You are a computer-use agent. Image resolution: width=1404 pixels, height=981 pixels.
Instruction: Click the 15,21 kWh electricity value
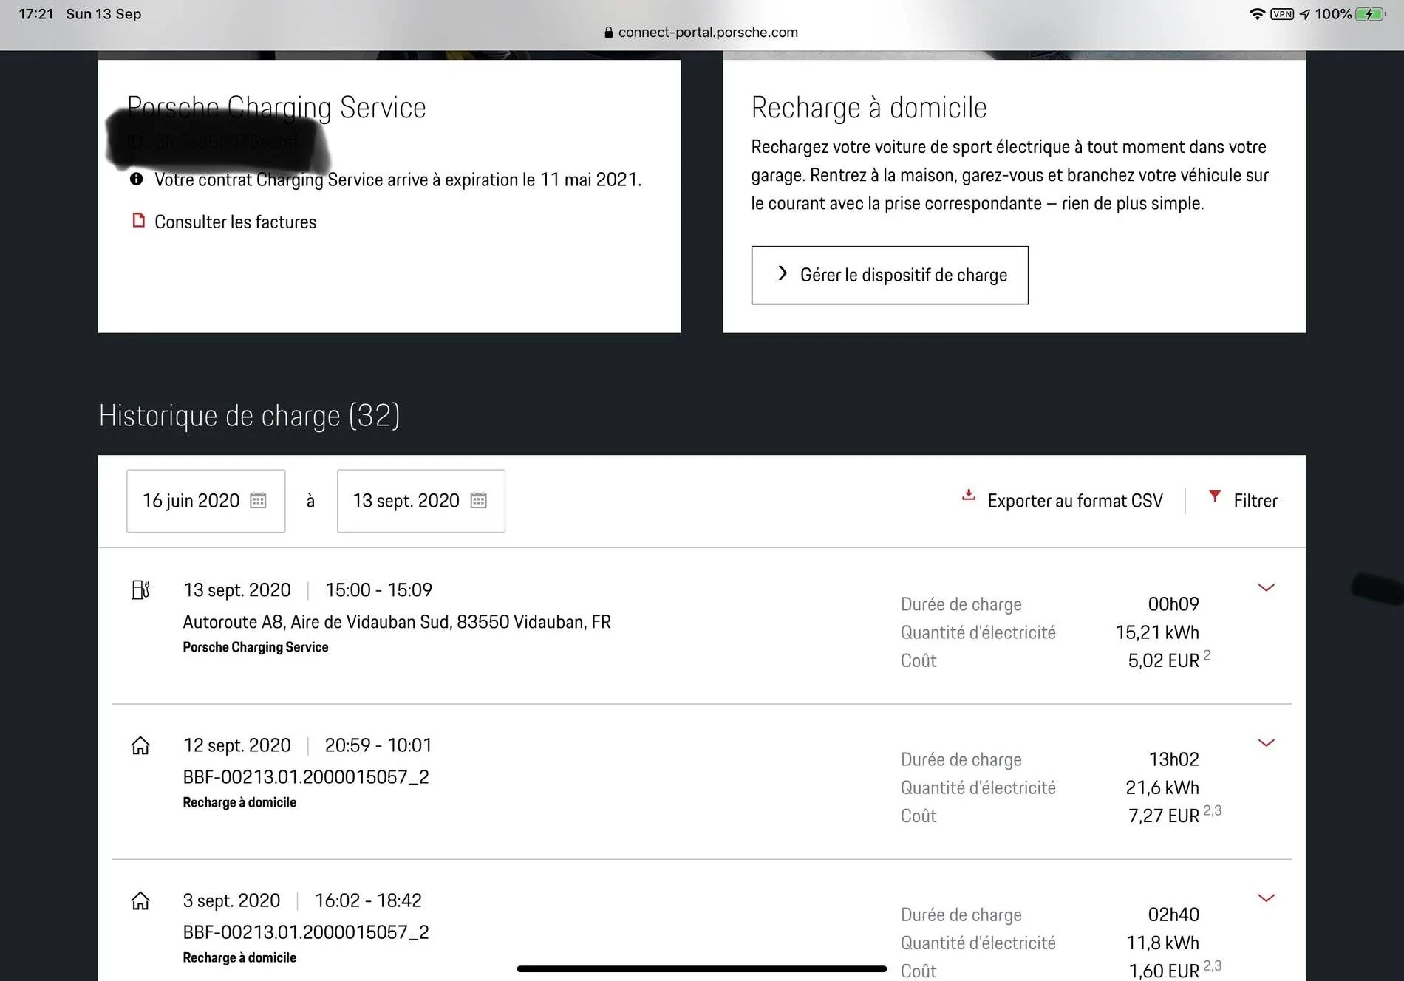[1157, 632]
